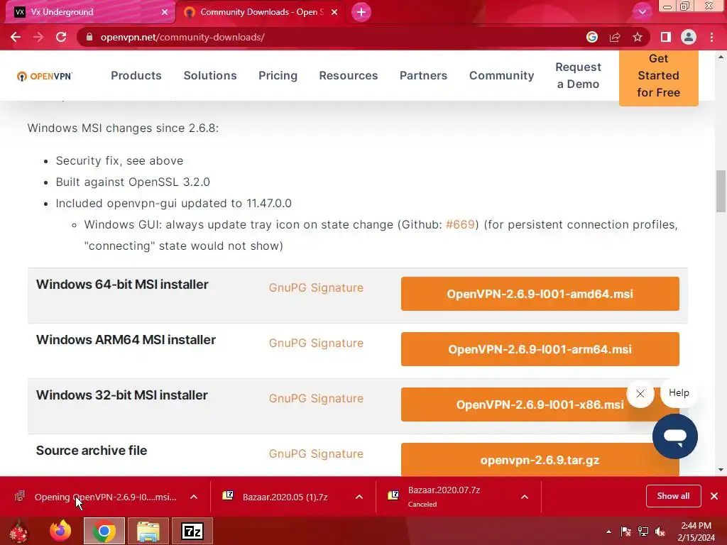
Task: Expand options for the OpenVPN msi download
Action: click(x=194, y=497)
